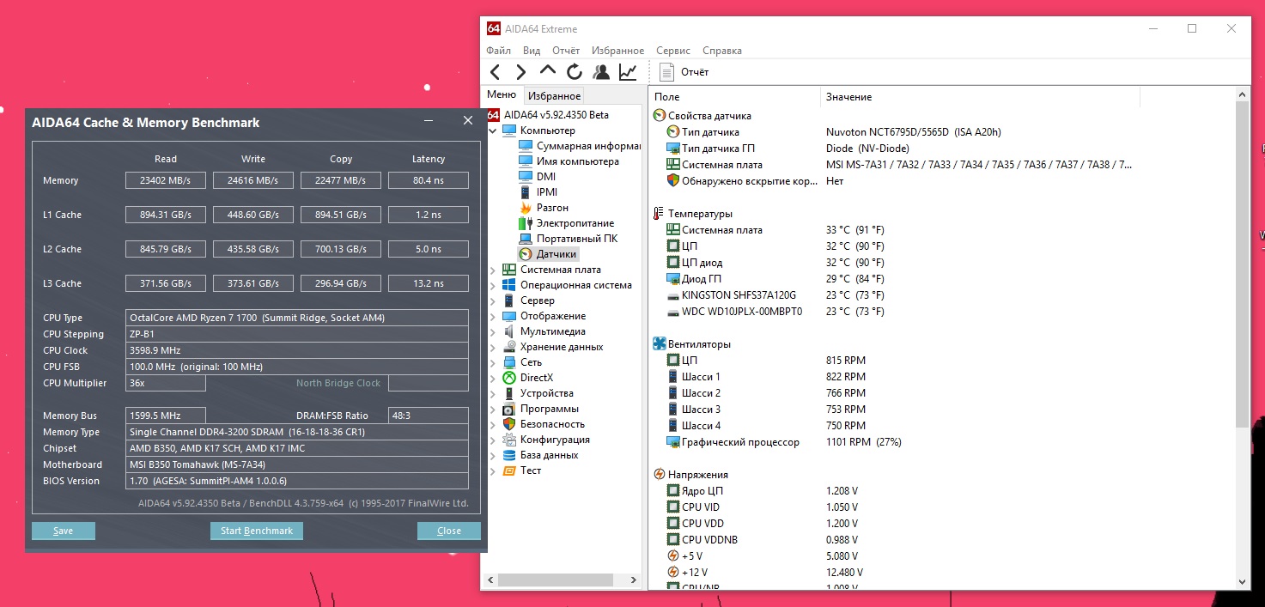Viewport: 1265px width, 607px height.
Task: Expand the Хранение данных tree node
Action: pos(492,347)
